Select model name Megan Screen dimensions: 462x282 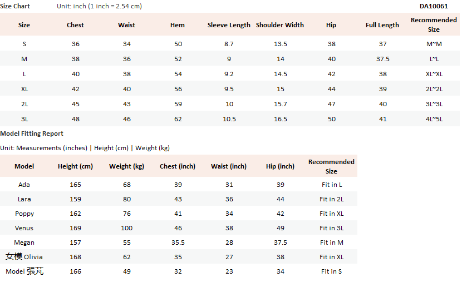(24, 243)
